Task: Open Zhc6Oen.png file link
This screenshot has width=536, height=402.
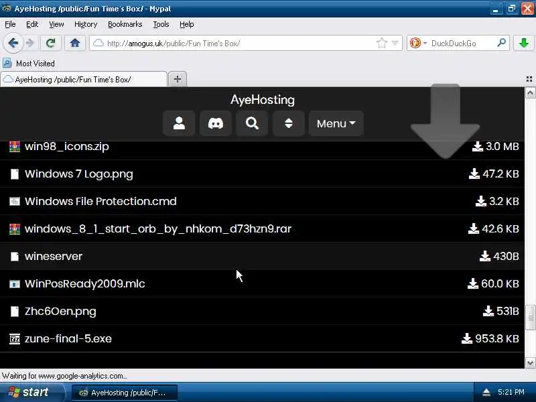Action: tap(60, 311)
